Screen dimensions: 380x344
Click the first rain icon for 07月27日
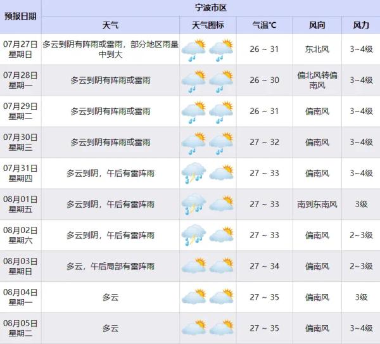click(194, 49)
